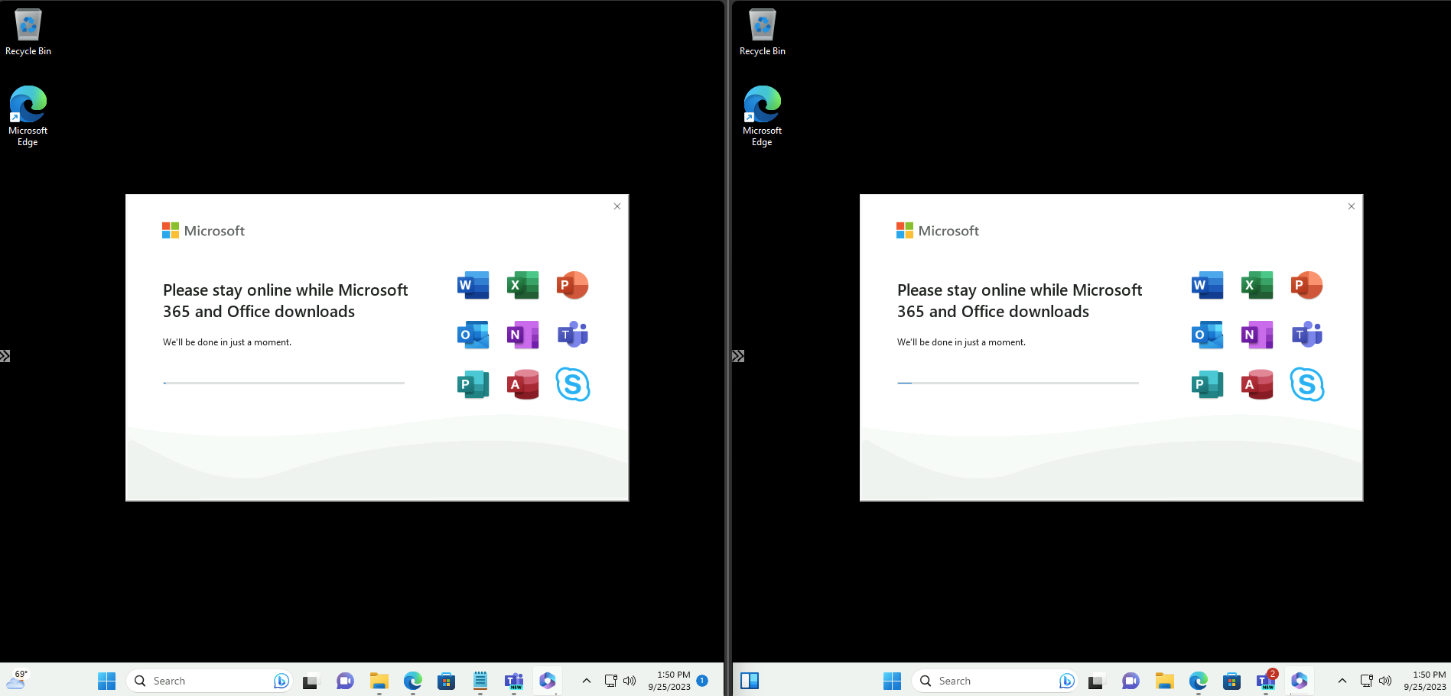The width and height of the screenshot is (1451, 696).
Task: Open File Explorer on right taskbar
Action: pos(1164,681)
